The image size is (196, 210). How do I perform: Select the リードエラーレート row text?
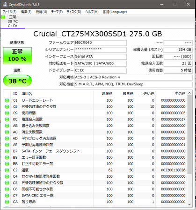(37, 100)
